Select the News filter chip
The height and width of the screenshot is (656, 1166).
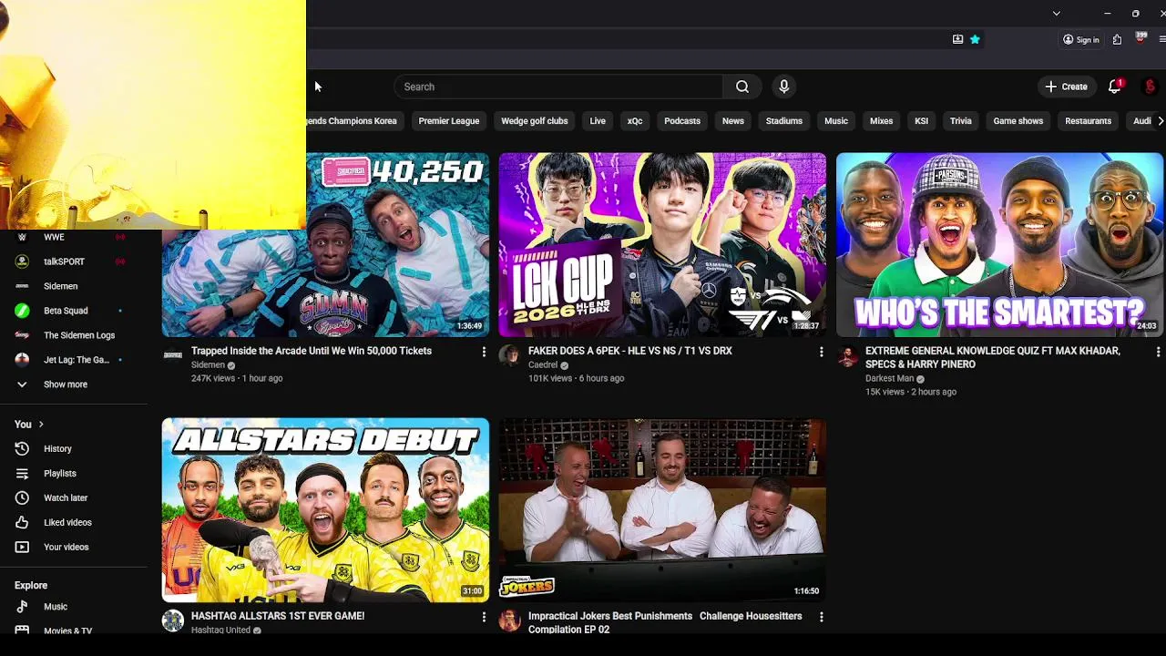coord(733,121)
